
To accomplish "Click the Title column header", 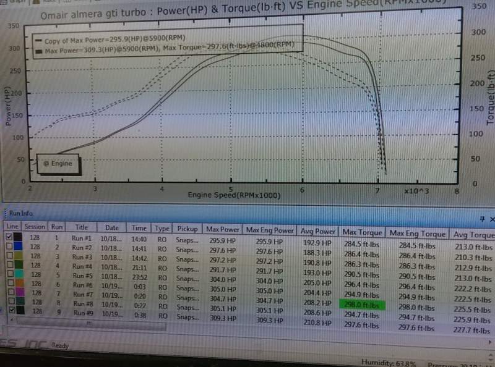I will coord(81,227).
